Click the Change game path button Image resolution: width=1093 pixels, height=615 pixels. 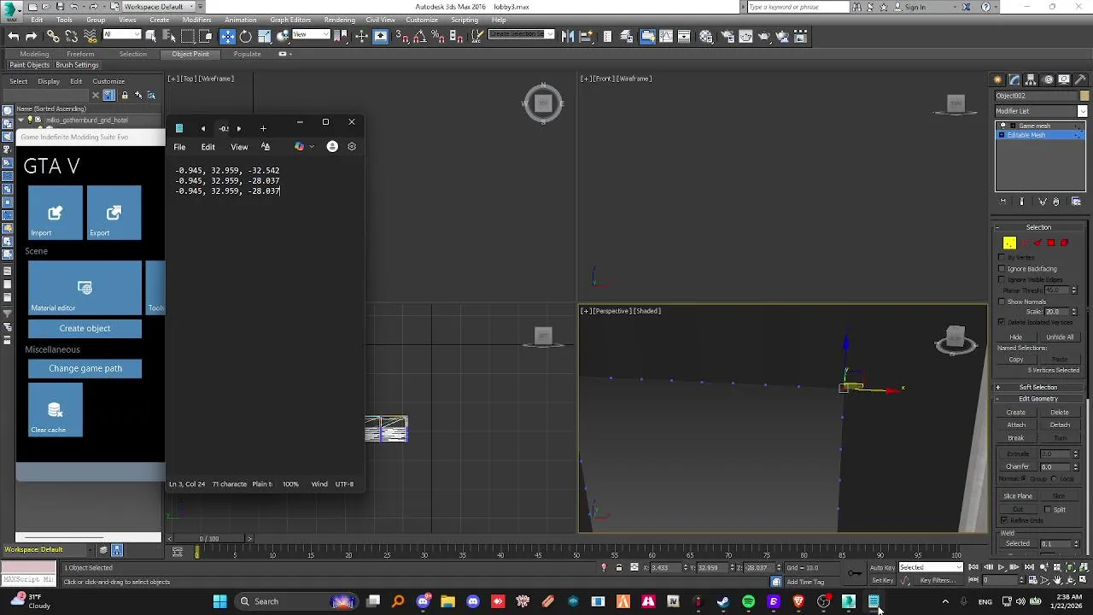point(85,368)
